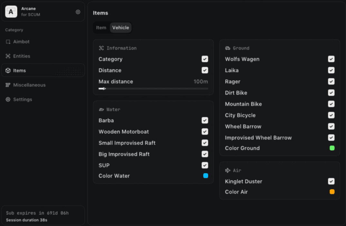Screen dimensions: 346x226
Task: Click the Max distance slider track
Action: [x=153, y=89]
